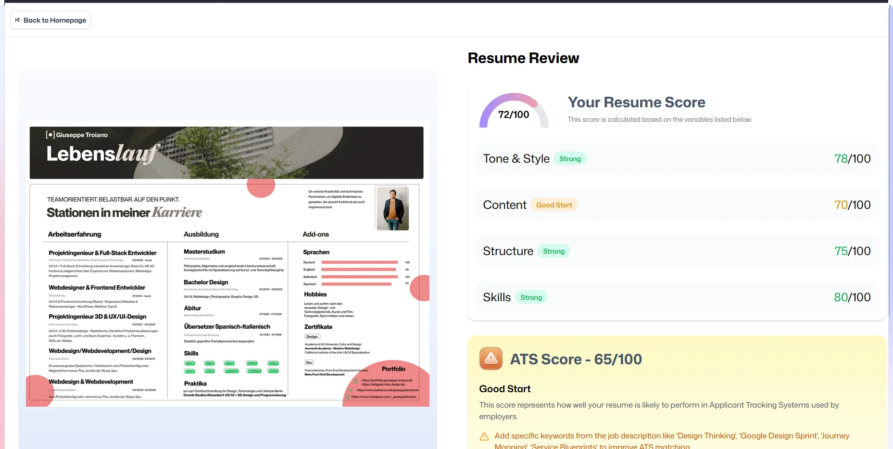Click the Deutsch language bar in the resume

pyautogui.click(x=359, y=262)
